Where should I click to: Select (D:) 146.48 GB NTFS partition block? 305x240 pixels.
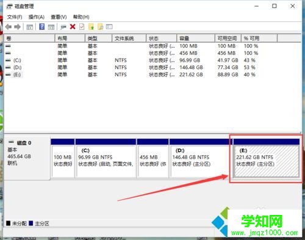(x=200, y=158)
